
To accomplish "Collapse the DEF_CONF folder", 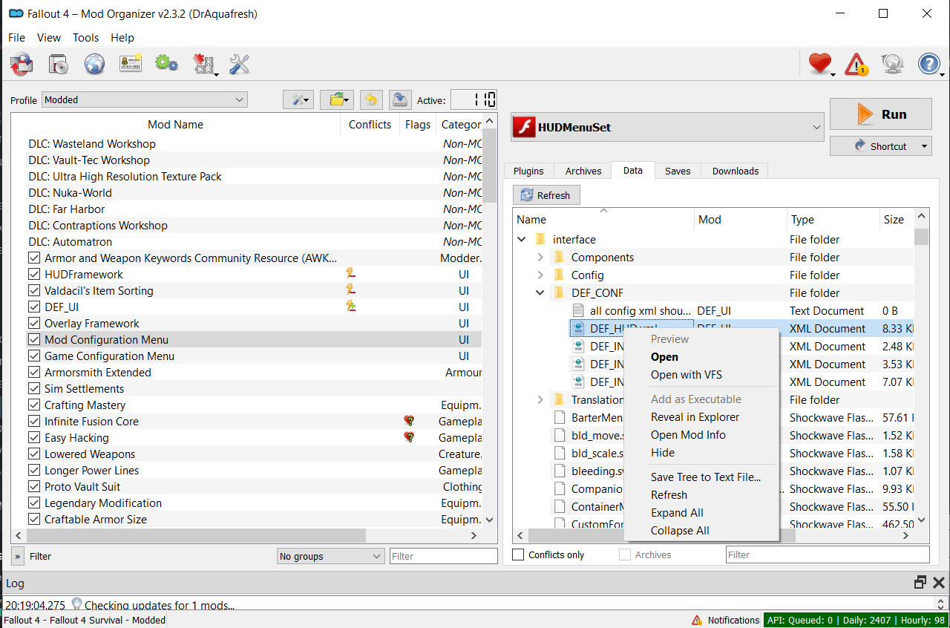I will click(540, 293).
